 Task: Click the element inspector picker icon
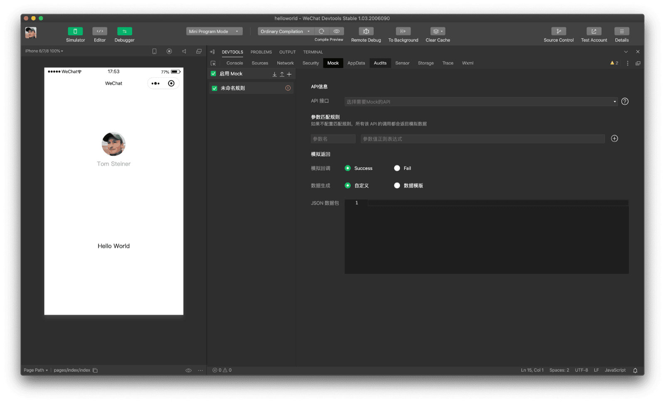pos(213,63)
